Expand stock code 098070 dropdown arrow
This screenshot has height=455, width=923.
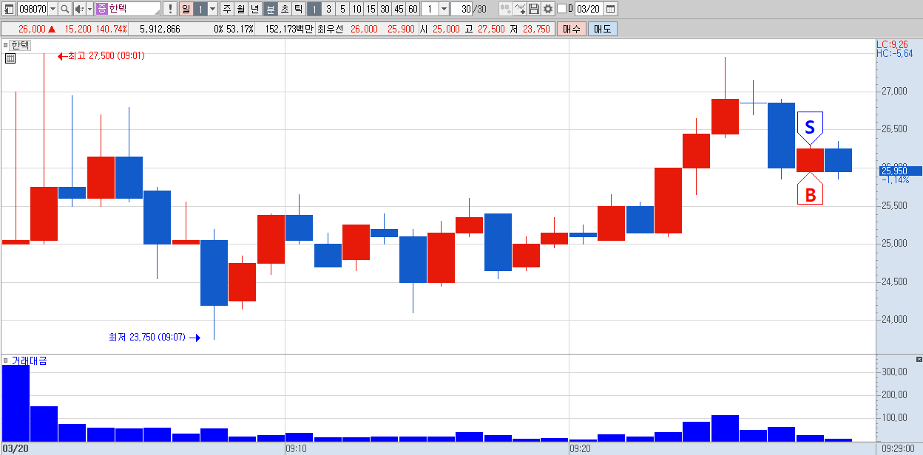click(x=53, y=9)
